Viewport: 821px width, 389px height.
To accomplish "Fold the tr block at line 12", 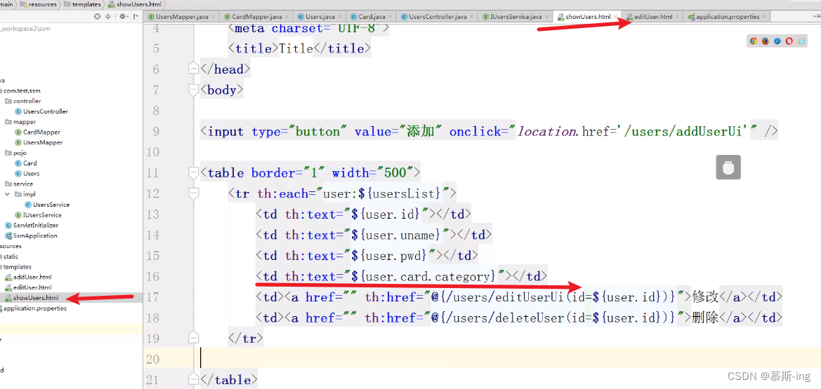I will click(193, 194).
